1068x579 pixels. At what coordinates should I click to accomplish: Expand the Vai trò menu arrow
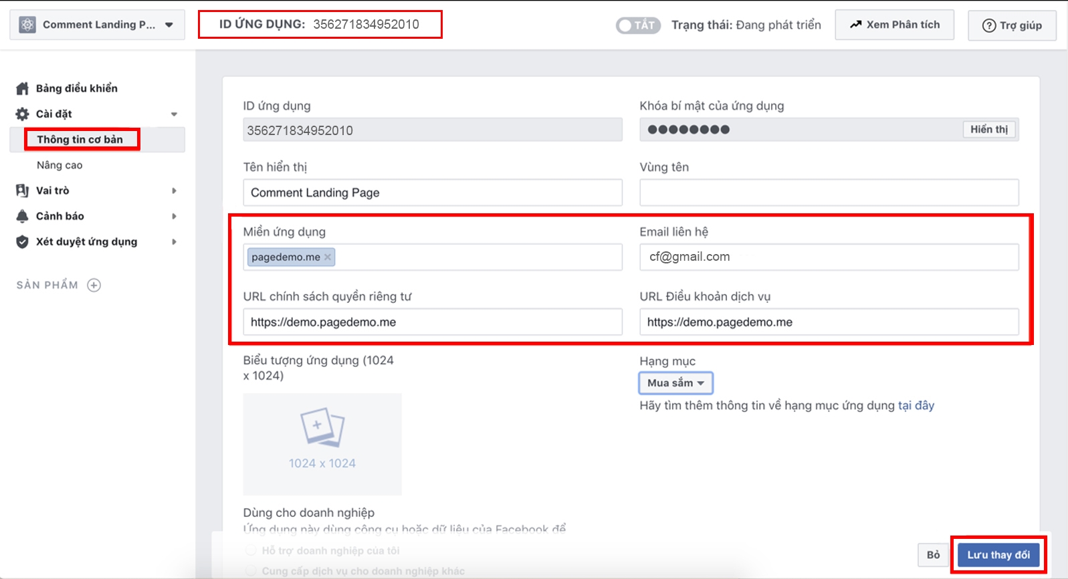(174, 191)
